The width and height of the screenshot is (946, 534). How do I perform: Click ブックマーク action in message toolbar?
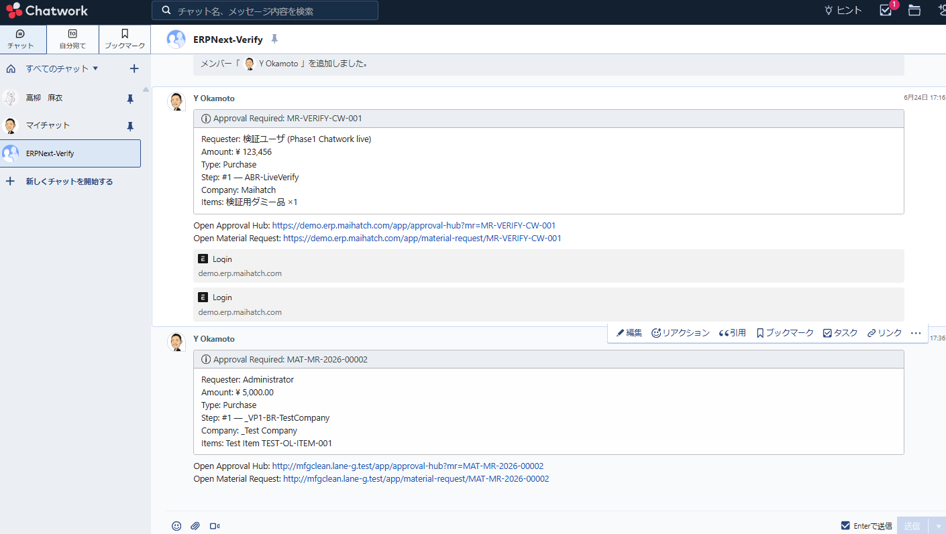[785, 333]
